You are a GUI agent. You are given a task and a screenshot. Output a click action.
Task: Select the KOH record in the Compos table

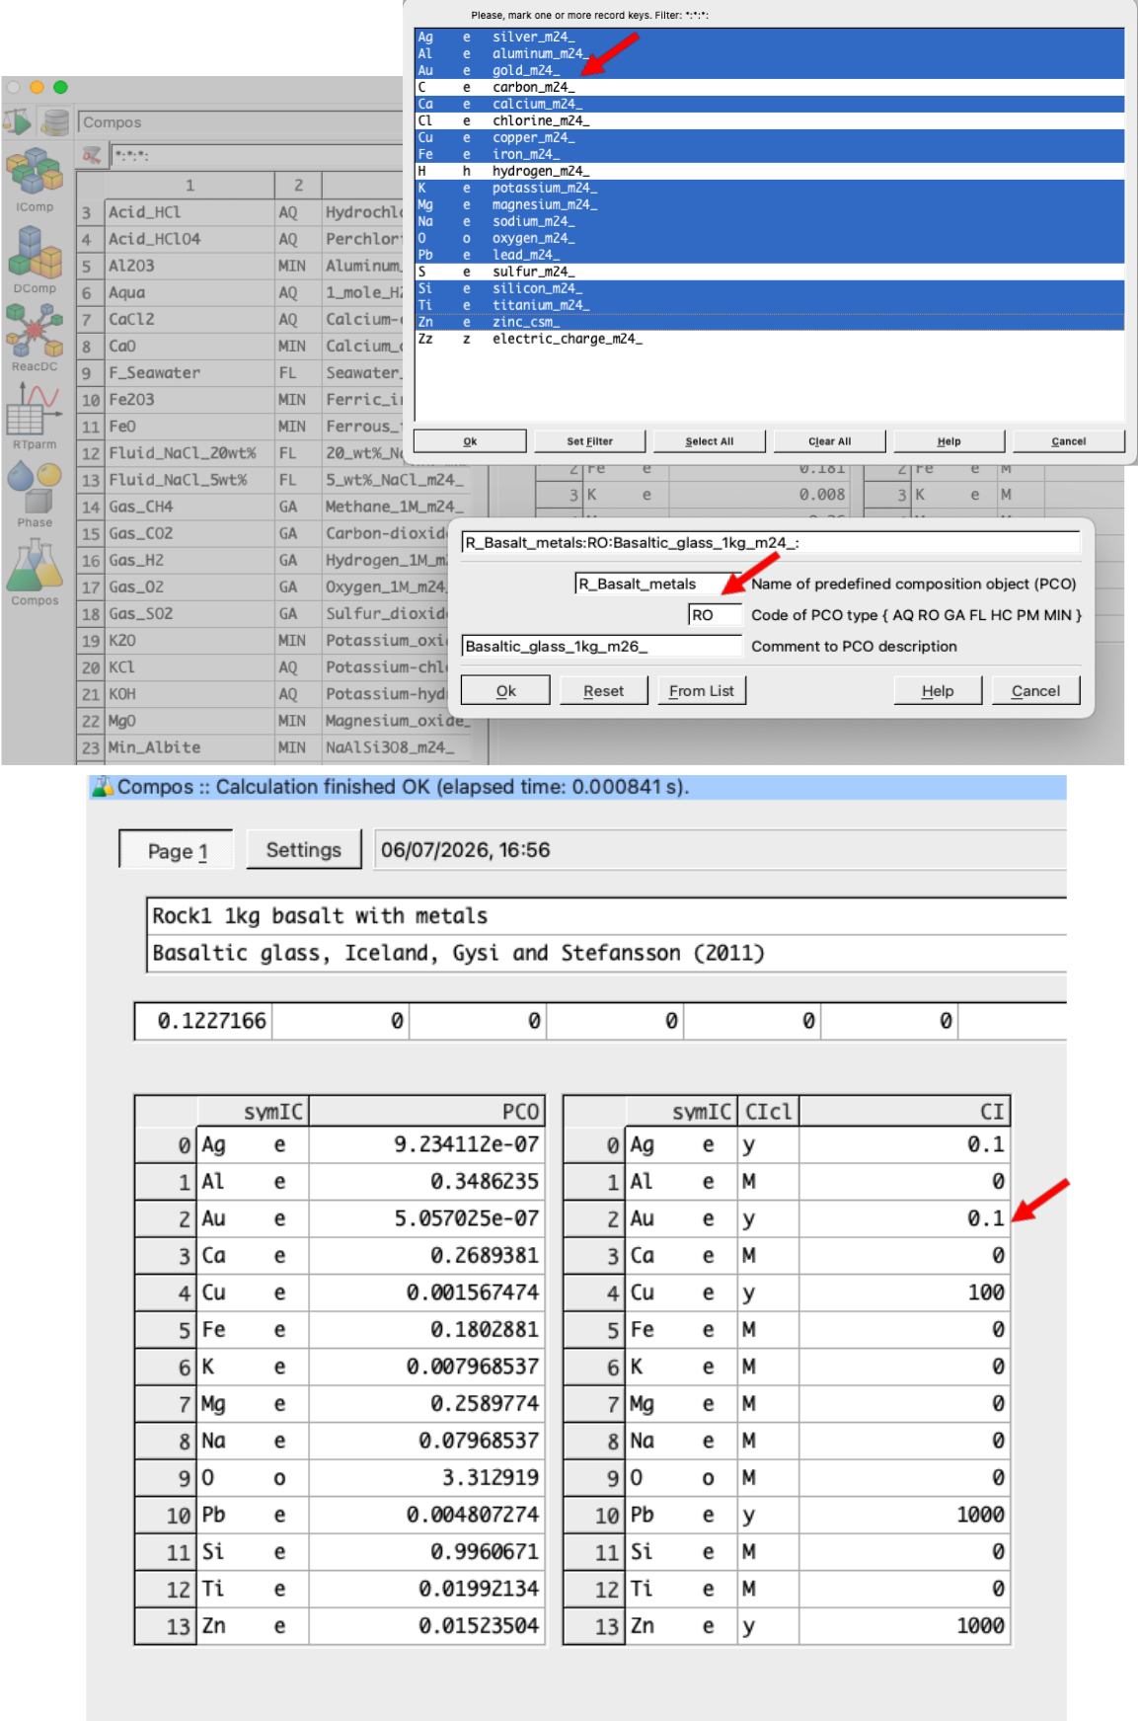pyautogui.click(x=190, y=694)
